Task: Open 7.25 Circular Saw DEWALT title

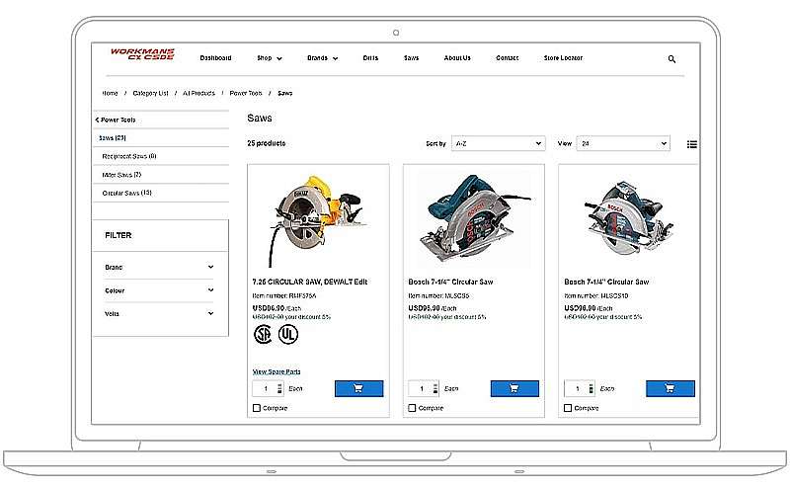Action: click(310, 282)
